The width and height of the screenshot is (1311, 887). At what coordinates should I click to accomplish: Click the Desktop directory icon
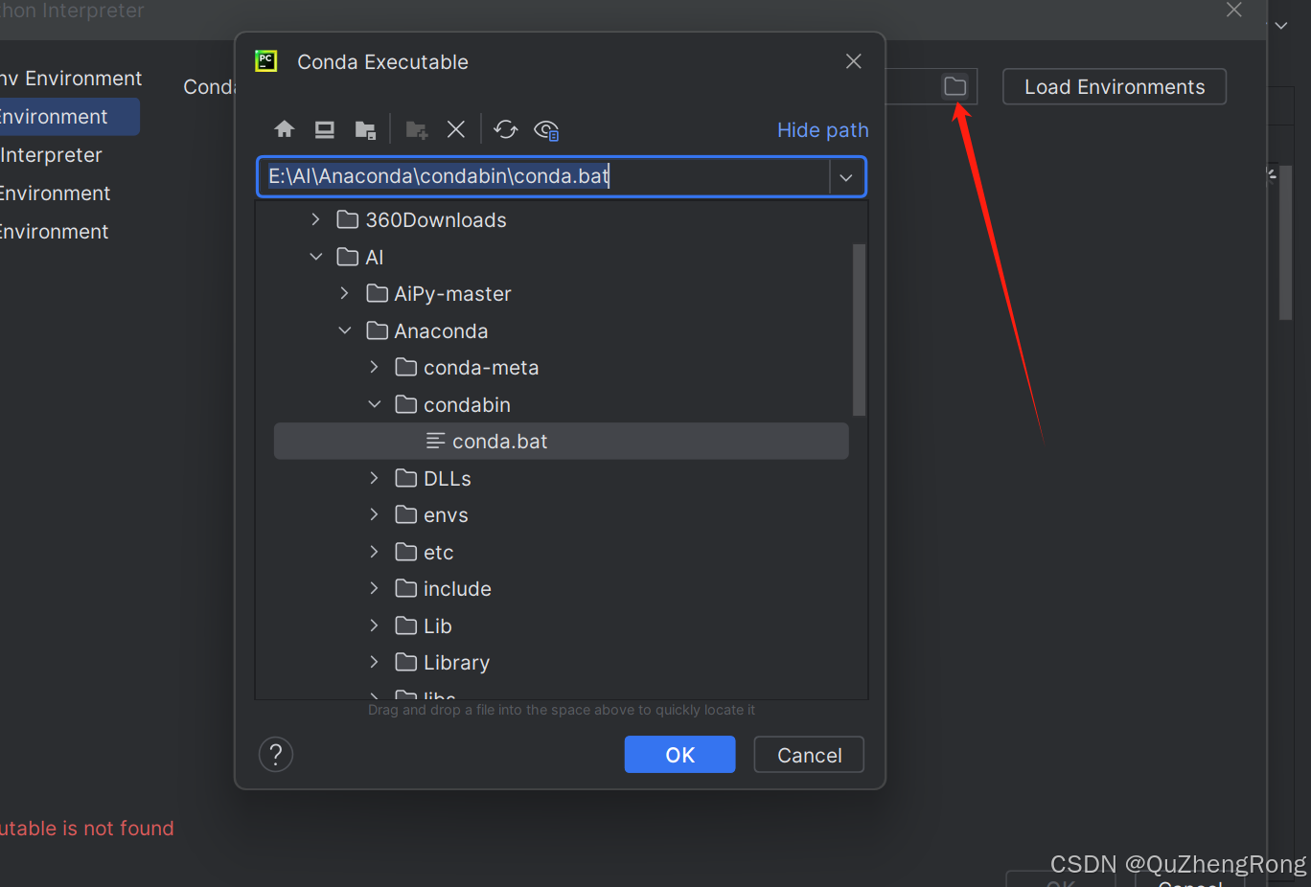tap(324, 128)
